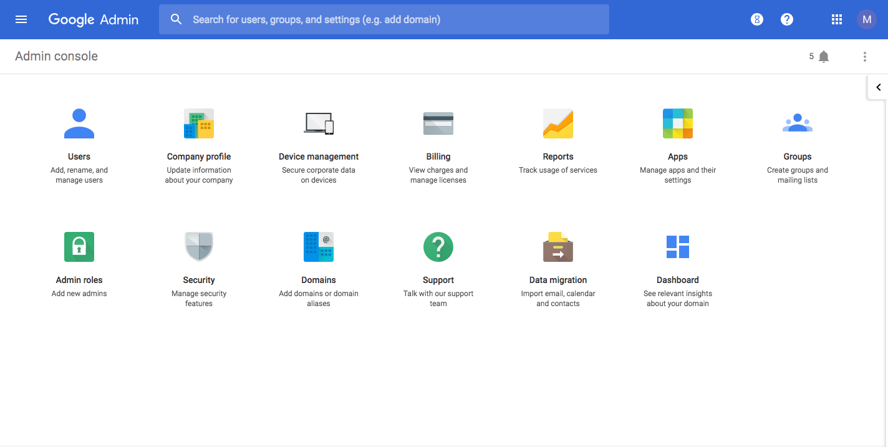Open the Support green question icon

[438, 247]
